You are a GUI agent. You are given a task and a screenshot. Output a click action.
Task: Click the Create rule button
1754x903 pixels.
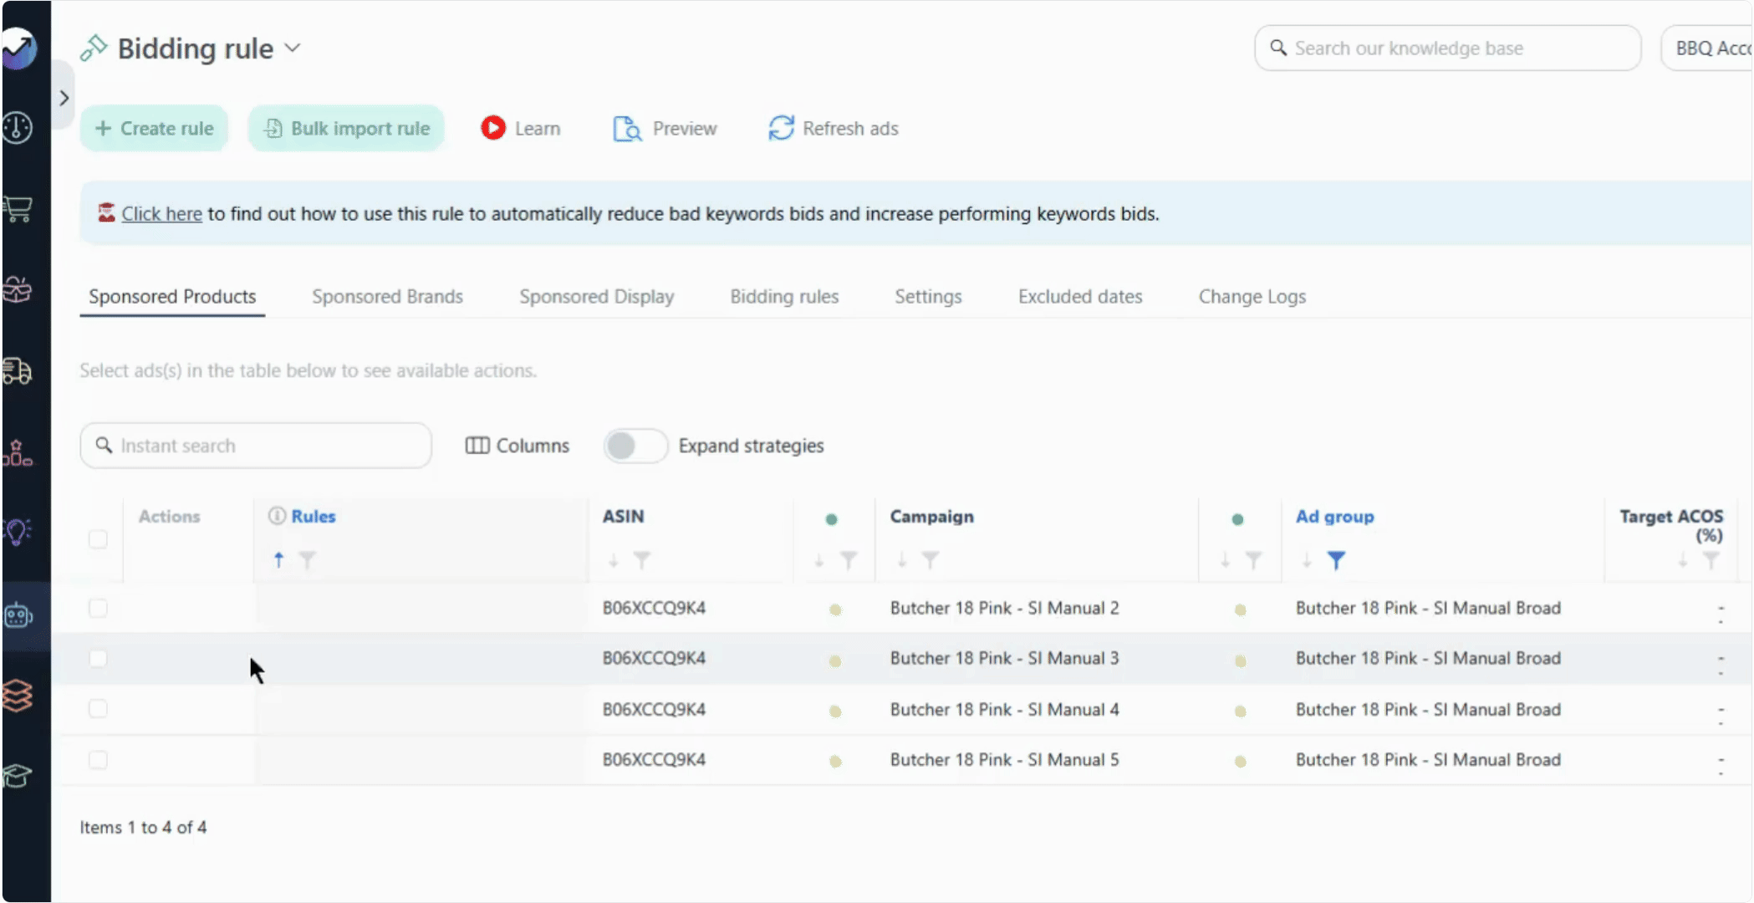point(155,129)
